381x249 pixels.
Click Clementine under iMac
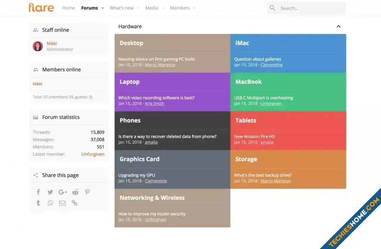(x=272, y=65)
